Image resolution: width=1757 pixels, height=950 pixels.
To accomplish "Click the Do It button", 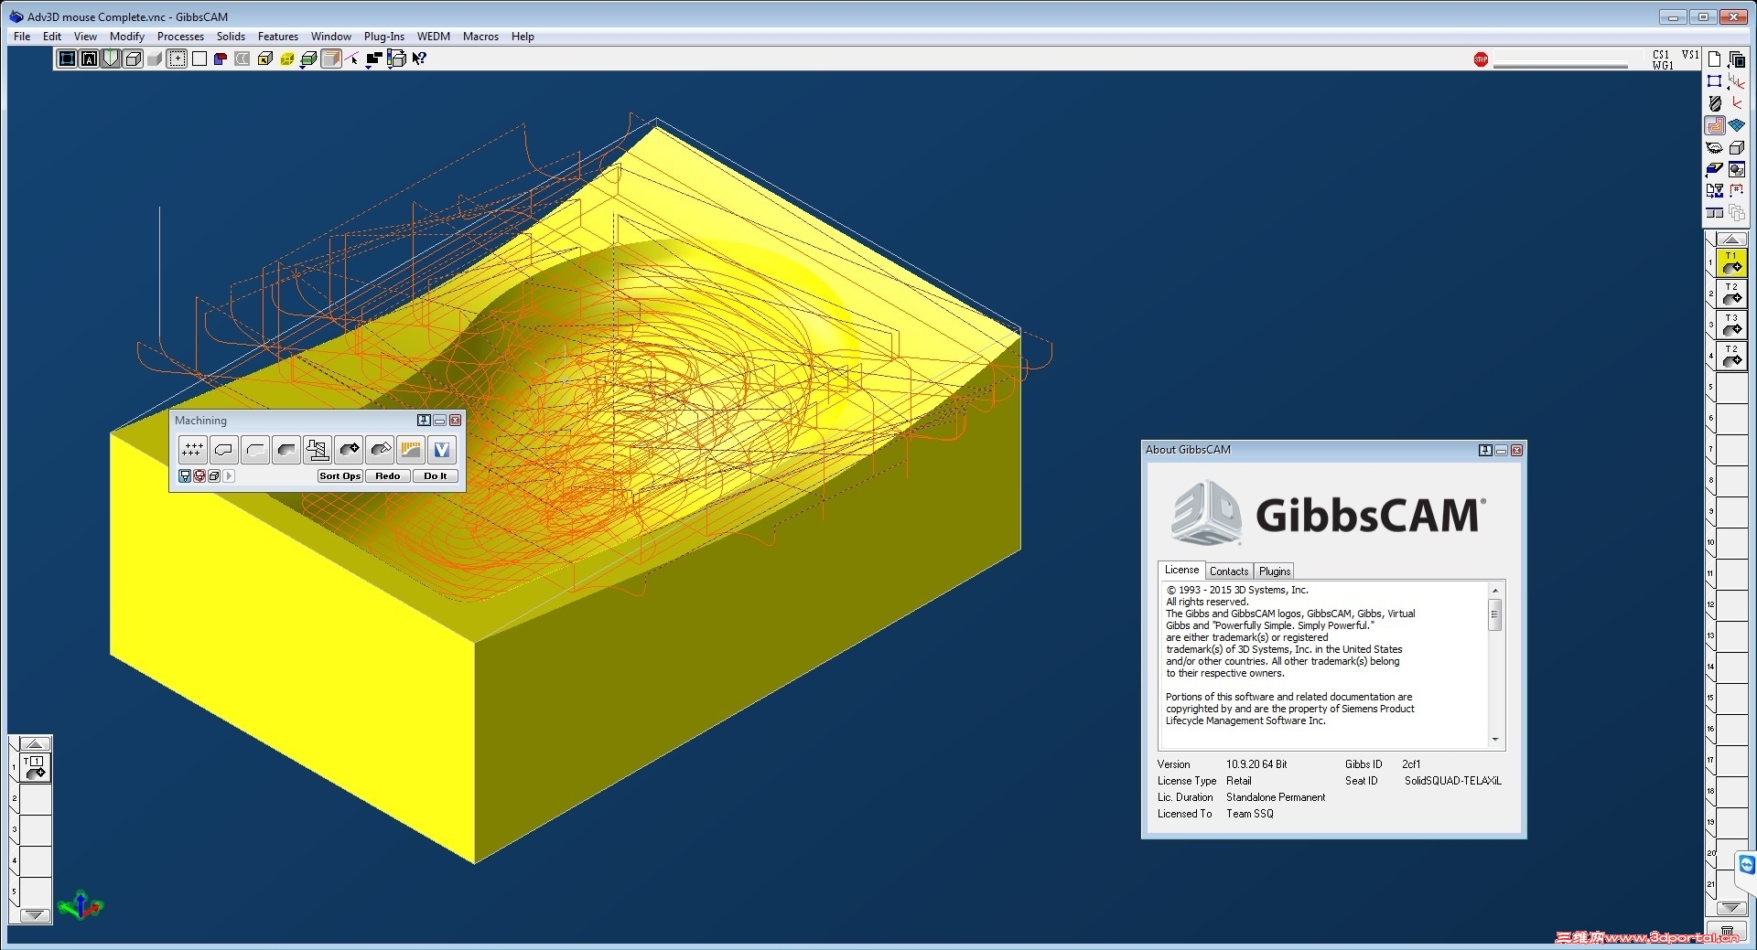I will [436, 476].
